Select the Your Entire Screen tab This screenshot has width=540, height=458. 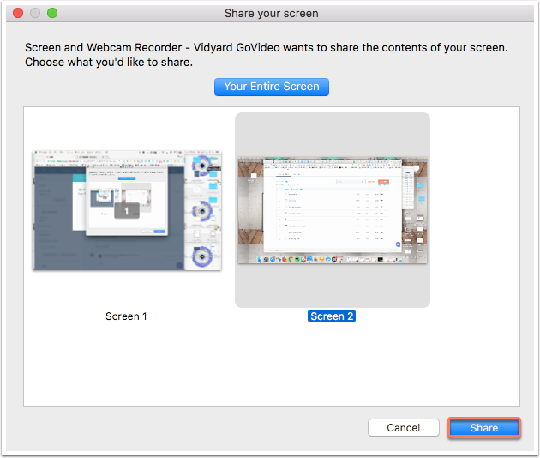click(272, 87)
